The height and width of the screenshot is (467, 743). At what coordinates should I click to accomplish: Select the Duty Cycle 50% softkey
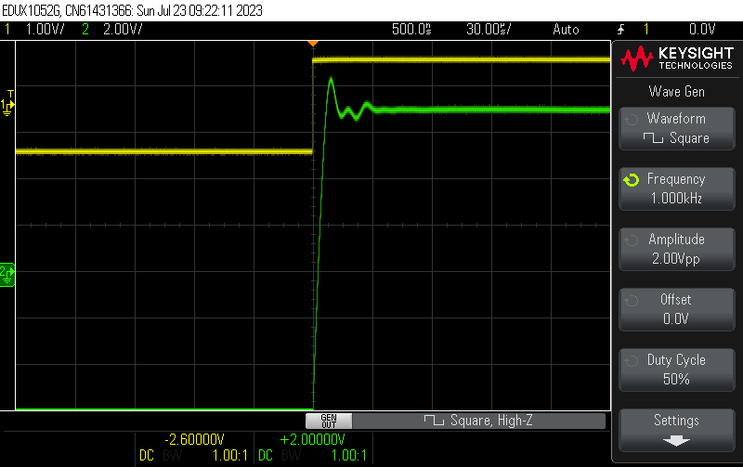[676, 370]
